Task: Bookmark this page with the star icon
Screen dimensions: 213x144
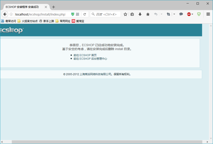Action: coord(125,14)
